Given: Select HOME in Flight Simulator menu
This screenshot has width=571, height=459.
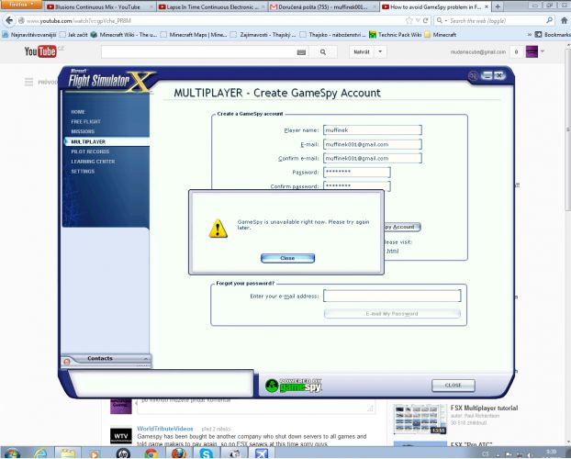Looking at the screenshot, I should click(x=78, y=112).
